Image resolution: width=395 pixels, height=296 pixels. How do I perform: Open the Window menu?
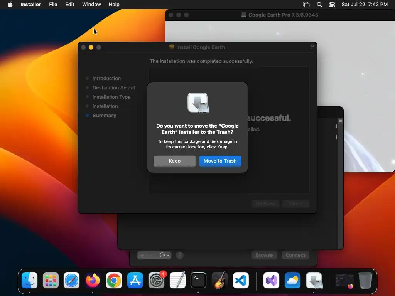click(91, 5)
